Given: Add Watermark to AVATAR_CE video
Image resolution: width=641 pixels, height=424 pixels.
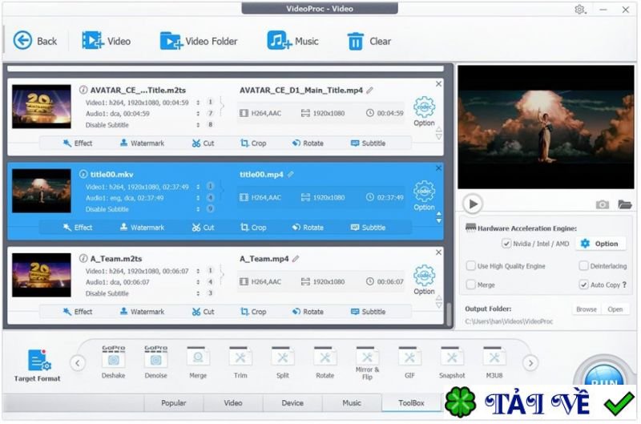Looking at the screenshot, I should 142,143.
